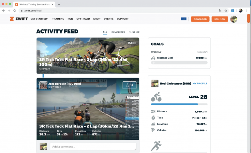Screen dimensions: 251x153
Task: Close the Workout/Training Session browser tab
Action: pyautogui.click(x=52, y=5)
